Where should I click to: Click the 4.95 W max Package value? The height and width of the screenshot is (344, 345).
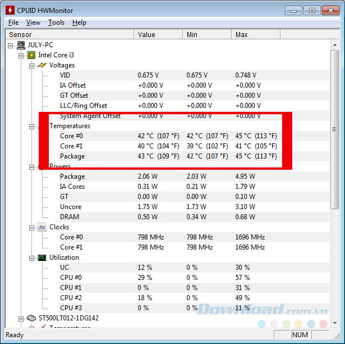click(x=245, y=176)
